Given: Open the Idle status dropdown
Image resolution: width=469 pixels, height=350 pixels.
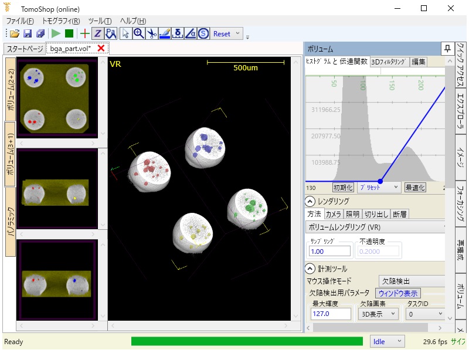Looking at the screenshot, I should [x=388, y=341].
